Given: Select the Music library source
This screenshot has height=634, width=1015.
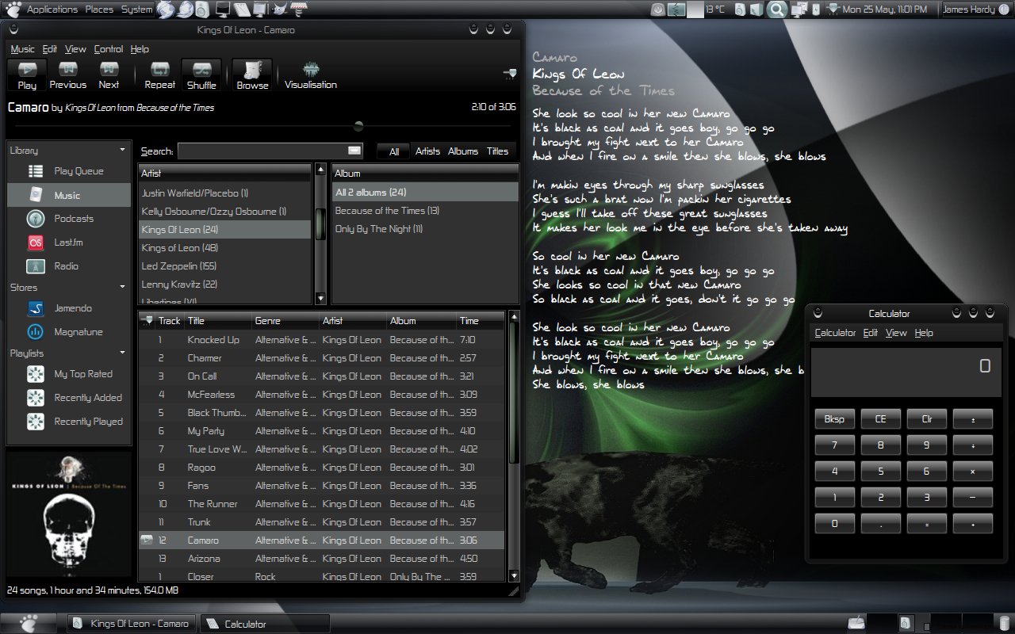Looking at the screenshot, I should 68,195.
